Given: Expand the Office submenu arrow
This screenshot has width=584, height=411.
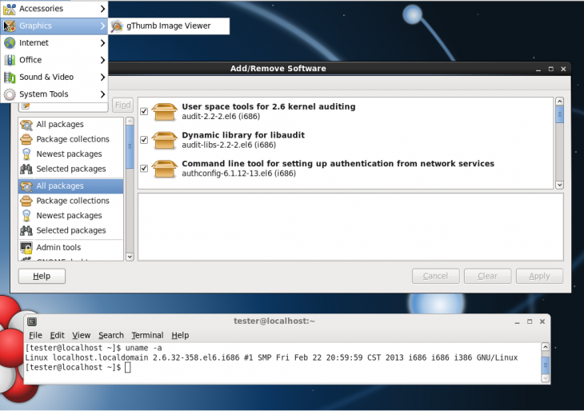Looking at the screenshot, I should [102, 60].
